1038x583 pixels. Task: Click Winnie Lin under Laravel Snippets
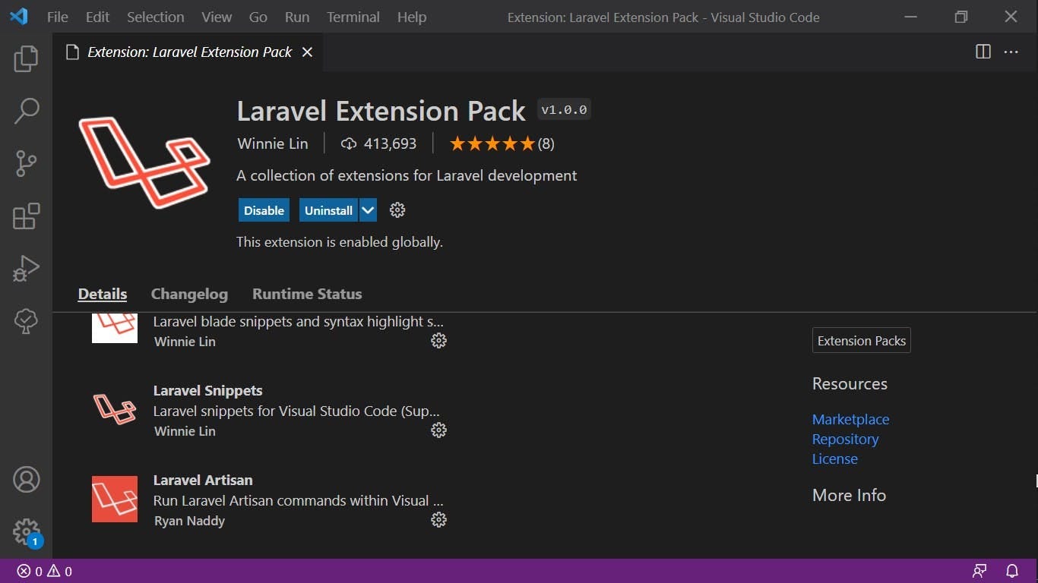click(185, 431)
